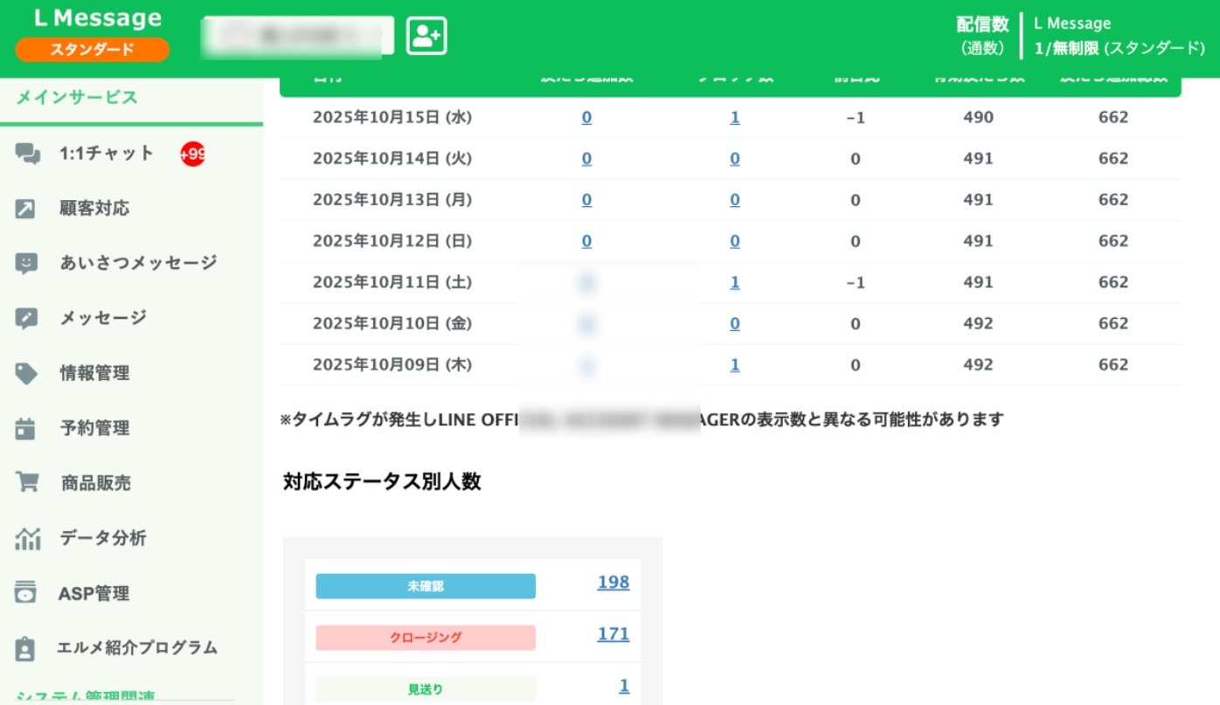Select the 商品販売 shopping cart icon
Screen dimensions: 1220x705
click(27, 483)
